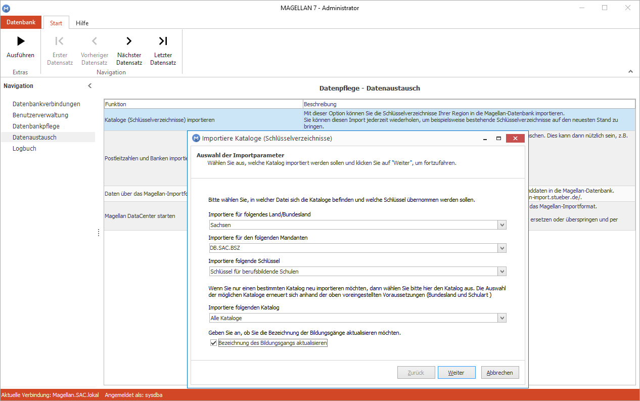Open the Katalog dropdown showing Alle Kataloge
The width and height of the screenshot is (640, 401).
(x=501, y=318)
